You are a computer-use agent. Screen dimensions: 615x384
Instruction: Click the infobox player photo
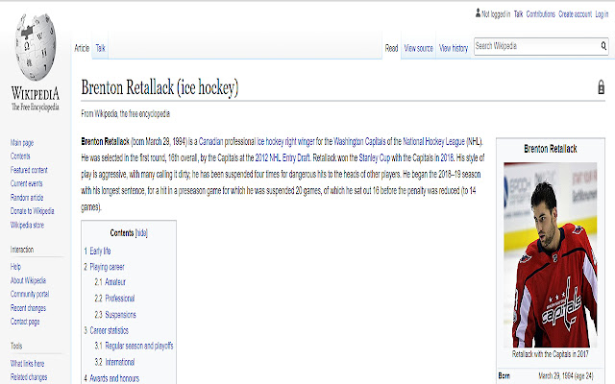551,254
